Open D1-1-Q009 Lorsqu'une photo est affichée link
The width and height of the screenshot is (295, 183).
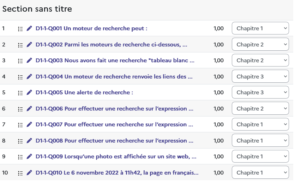tap(116, 157)
